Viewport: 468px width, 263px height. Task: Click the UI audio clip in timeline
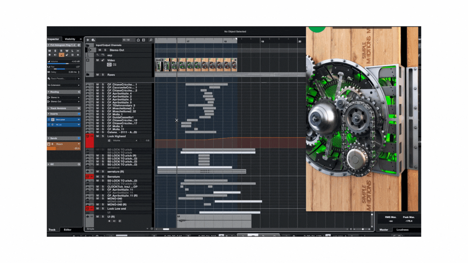(x=214, y=221)
